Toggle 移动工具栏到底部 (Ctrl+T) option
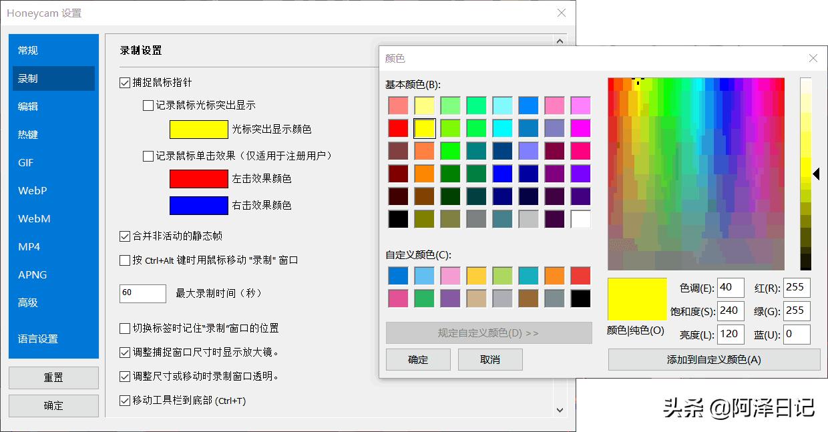This screenshot has height=432, width=828. (x=124, y=401)
